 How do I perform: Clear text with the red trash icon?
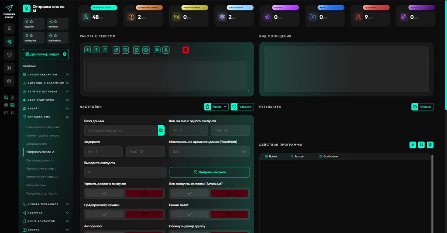(x=186, y=50)
